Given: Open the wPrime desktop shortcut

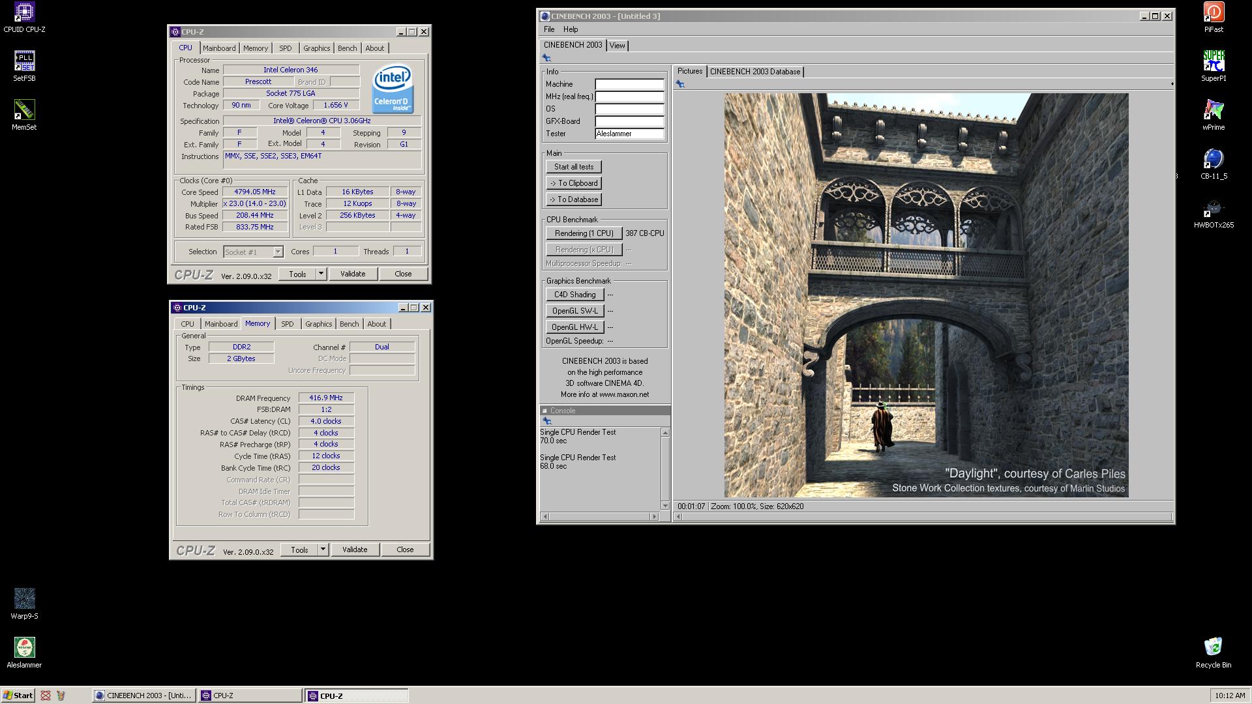Looking at the screenshot, I should pos(1214,115).
